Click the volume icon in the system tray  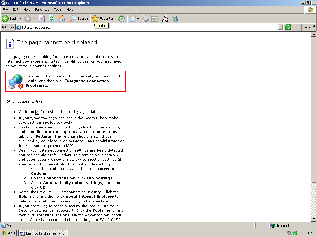pos(289,233)
